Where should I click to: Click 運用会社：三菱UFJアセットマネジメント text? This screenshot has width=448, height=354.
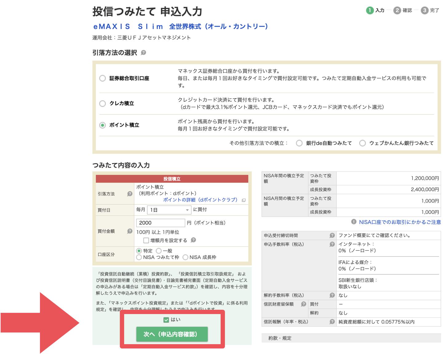coord(142,38)
